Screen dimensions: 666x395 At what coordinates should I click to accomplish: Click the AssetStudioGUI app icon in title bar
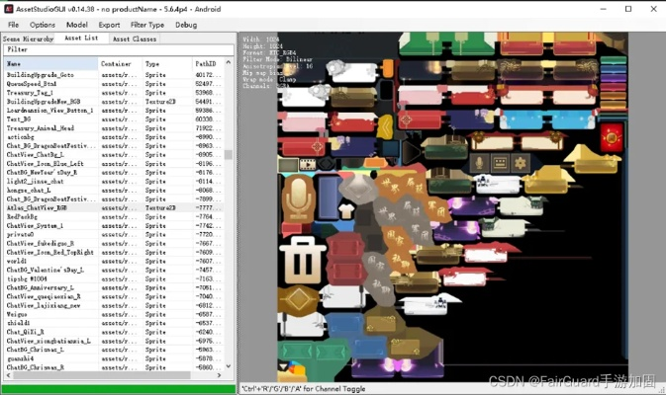(x=7, y=7)
